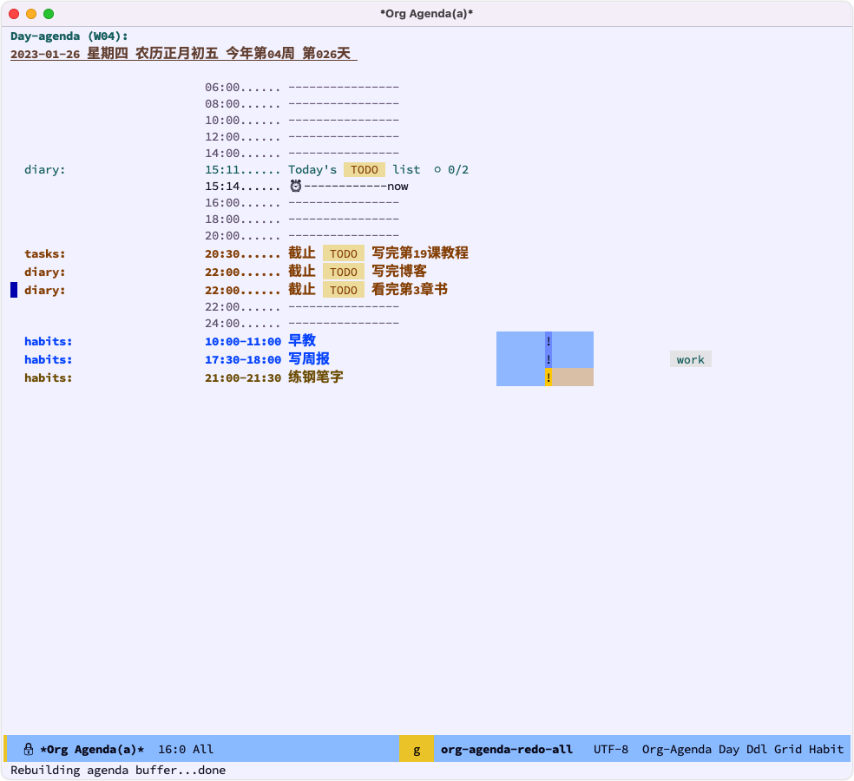The height and width of the screenshot is (781, 854).
Task: Click the TODO keyword on Today's list
Action: 365,170
